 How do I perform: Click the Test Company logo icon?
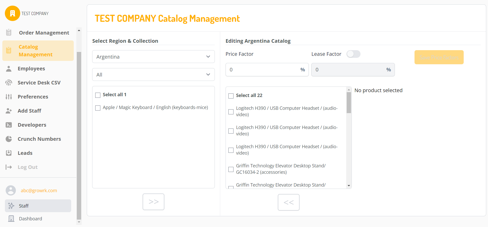click(12, 13)
